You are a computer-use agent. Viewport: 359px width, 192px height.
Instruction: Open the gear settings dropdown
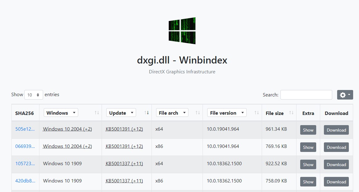pos(345,95)
